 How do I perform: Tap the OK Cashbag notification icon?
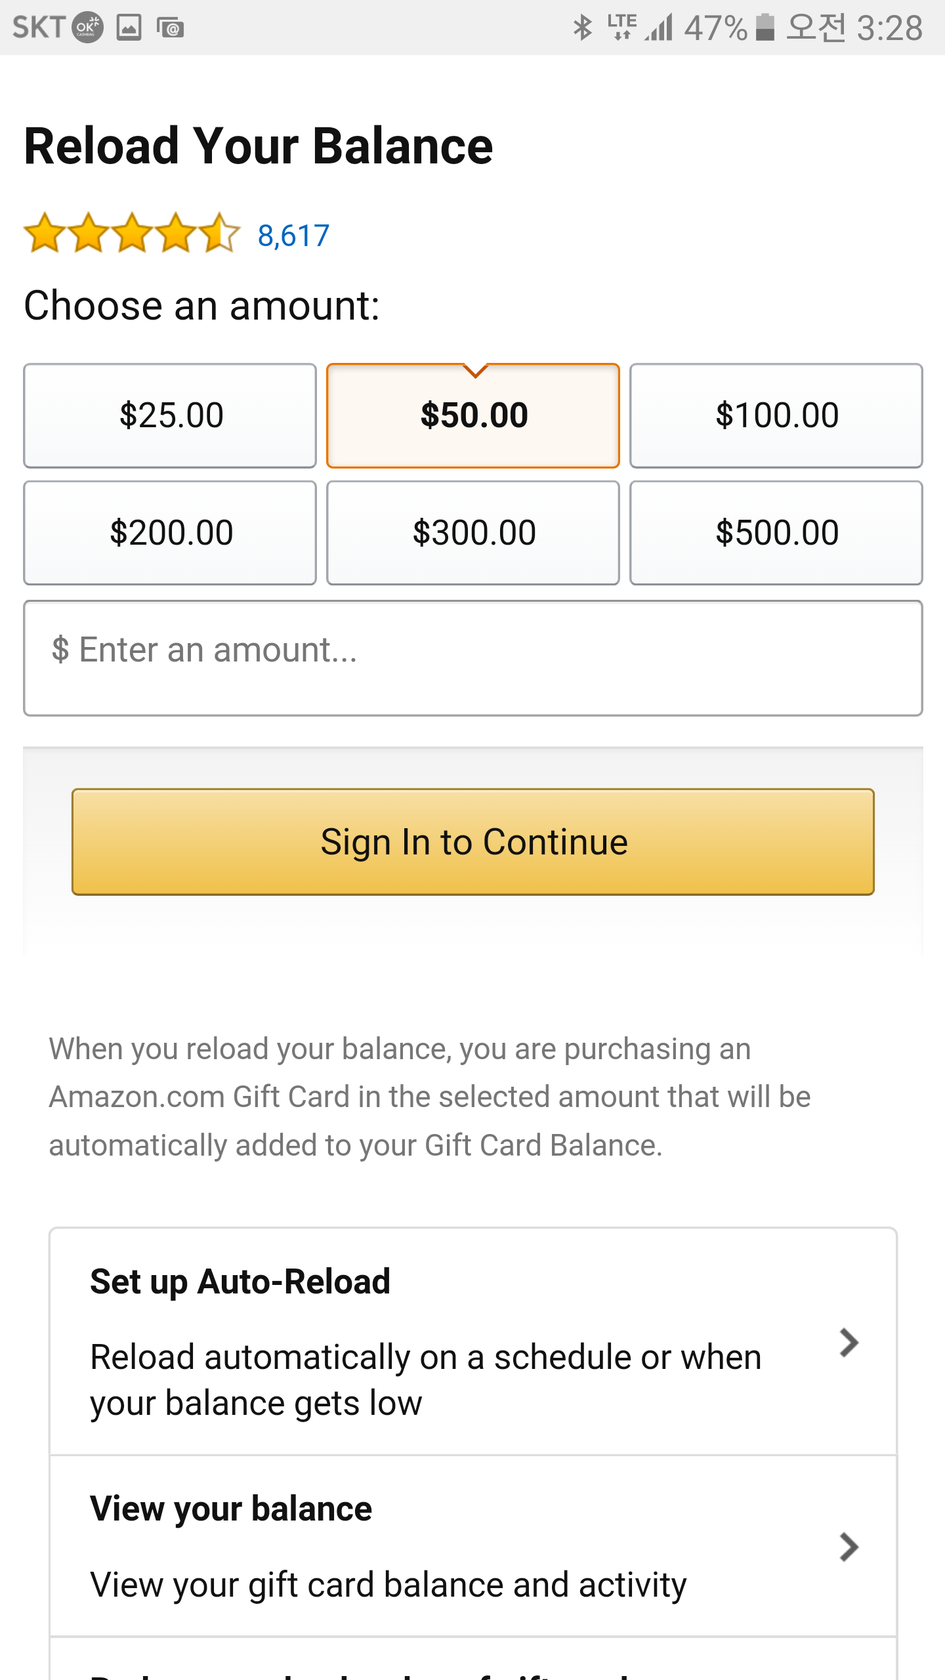87,28
